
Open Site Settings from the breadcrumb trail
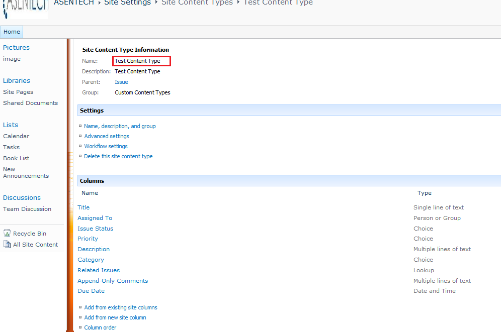(x=127, y=3)
